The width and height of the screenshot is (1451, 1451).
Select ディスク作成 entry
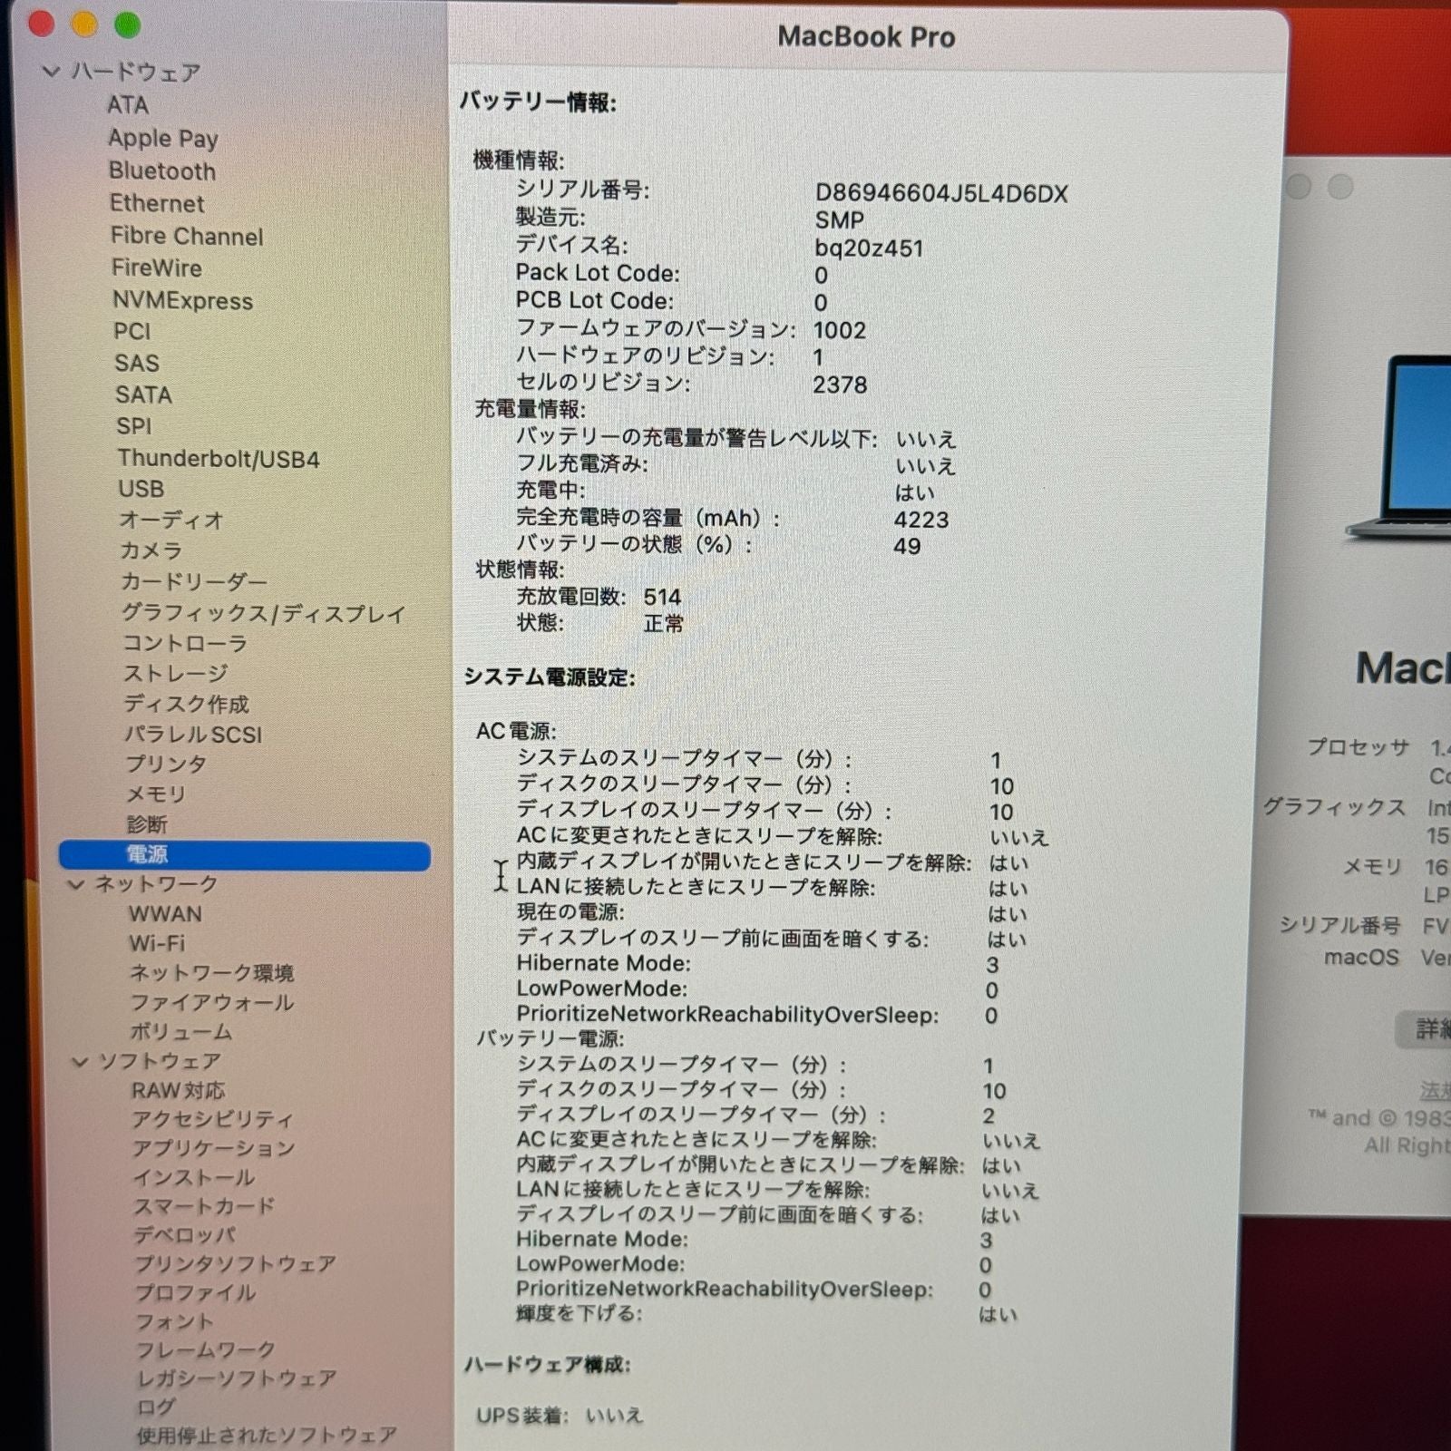click(187, 705)
